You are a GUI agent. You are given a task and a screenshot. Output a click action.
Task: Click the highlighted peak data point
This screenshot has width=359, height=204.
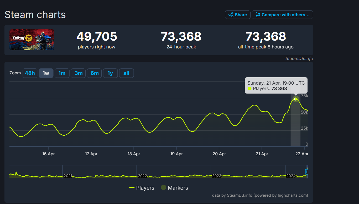point(296,99)
